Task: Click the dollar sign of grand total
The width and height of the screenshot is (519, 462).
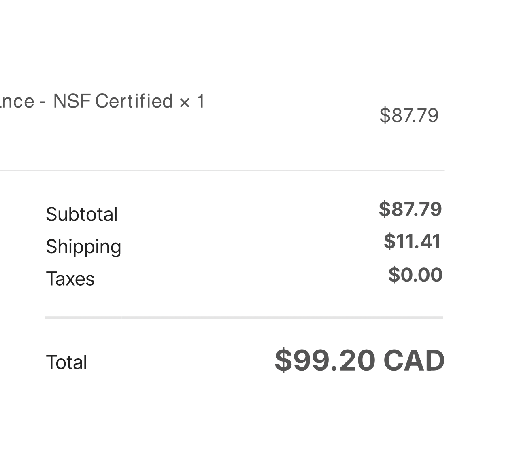Action: coord(283,360)
